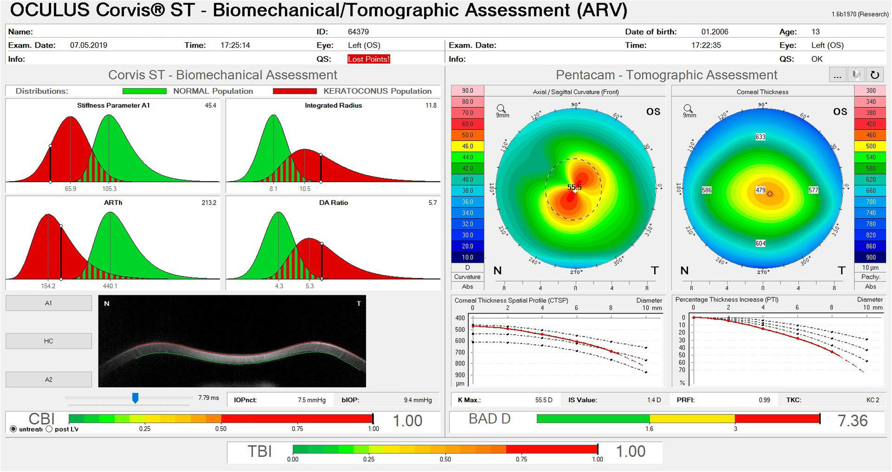Image resolution: width=892 pixels, height=472 pixels.
Task: Click the BAD D score 7.36
Action: [x=853, y=421]
